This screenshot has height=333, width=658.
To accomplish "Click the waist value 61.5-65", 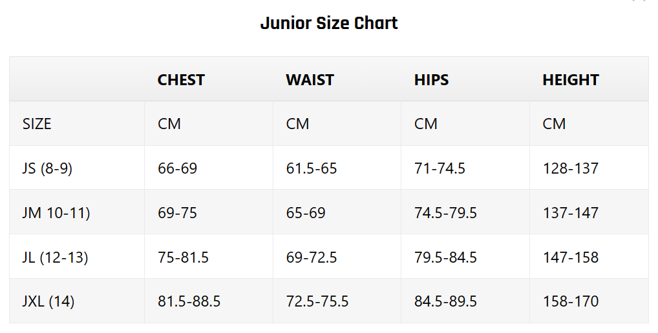I will [x=312, y=168].
